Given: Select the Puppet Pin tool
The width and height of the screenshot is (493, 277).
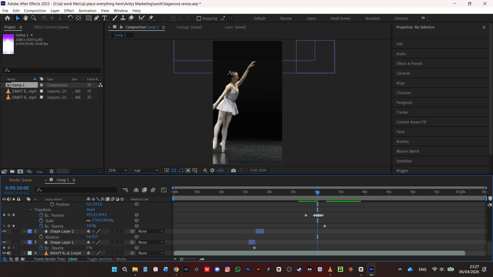Looking at the screenshot, I should pos(151,18).
